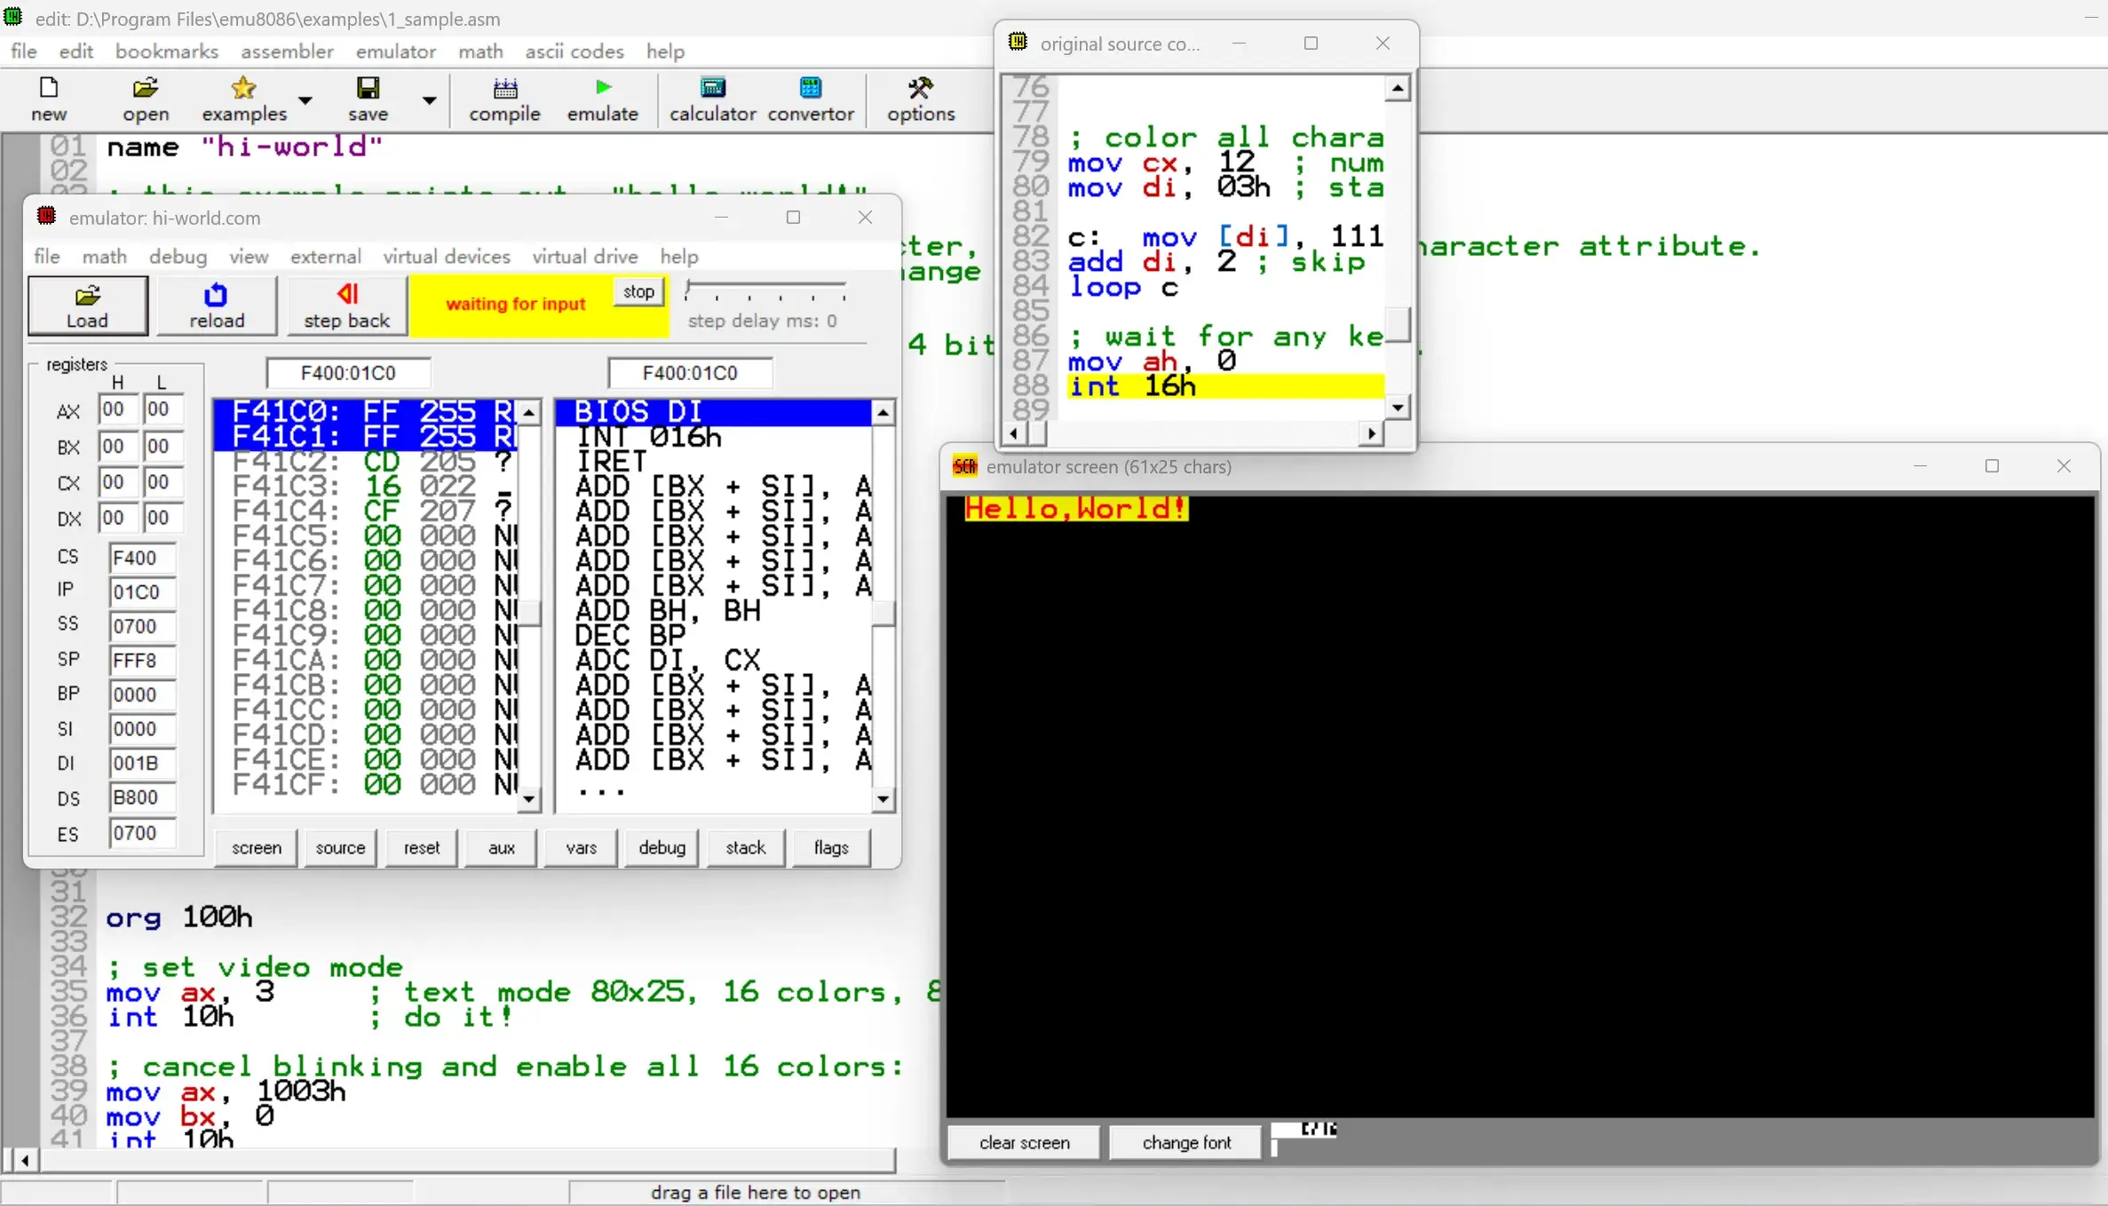The image size is (2108, 1206).
Task: Step back one instruction in emulator
Action: point(346,305)
